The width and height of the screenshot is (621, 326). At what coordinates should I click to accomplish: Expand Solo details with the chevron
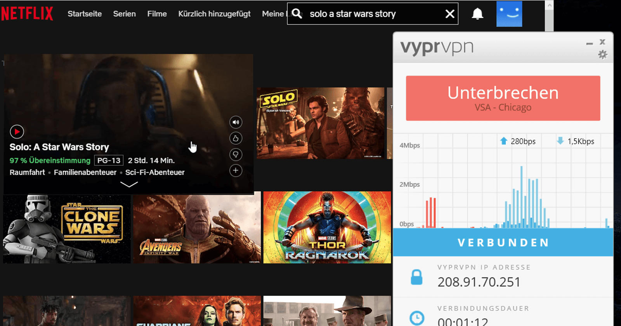pos(129,184)
